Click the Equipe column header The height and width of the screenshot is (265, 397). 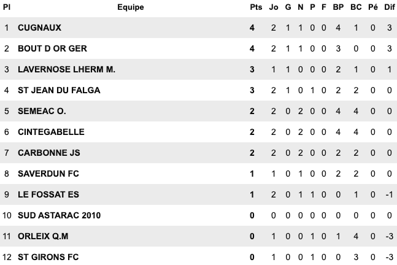coord(130,7)
